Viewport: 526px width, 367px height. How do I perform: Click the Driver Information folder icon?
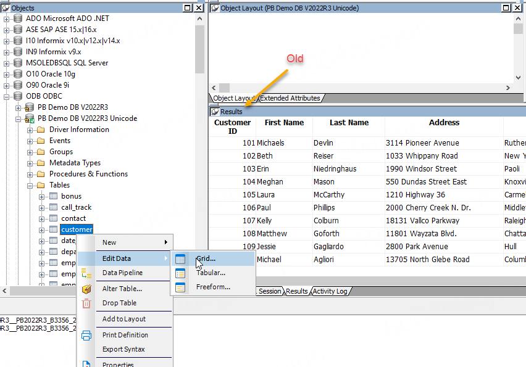pos(41,130)
